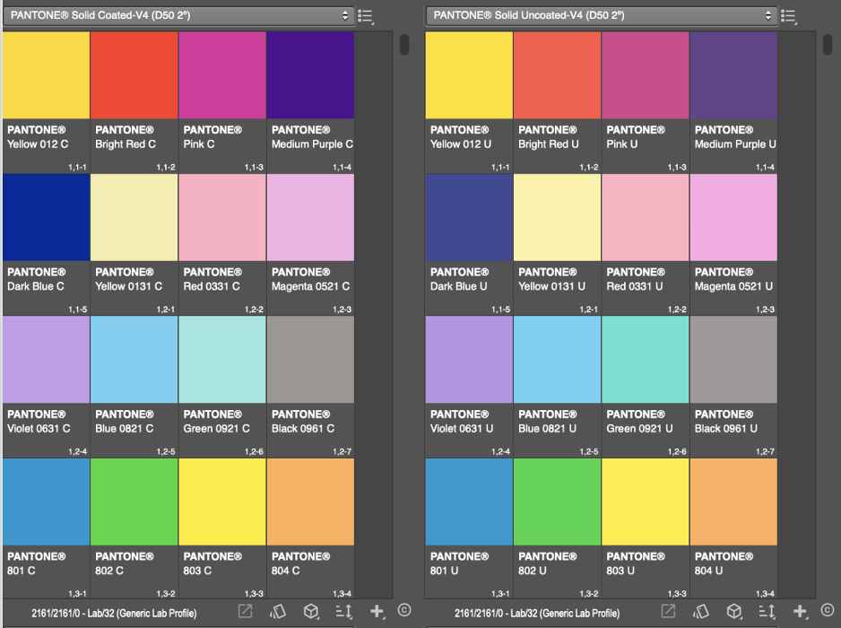Click the "PANTONE® Medium Purple U" name label

(735, 137)
